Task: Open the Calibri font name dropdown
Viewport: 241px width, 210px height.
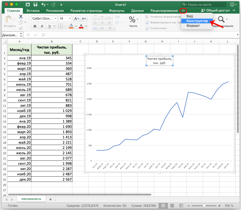Action: coord(56,19)
